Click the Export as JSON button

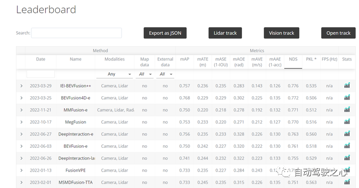point(165,33)
